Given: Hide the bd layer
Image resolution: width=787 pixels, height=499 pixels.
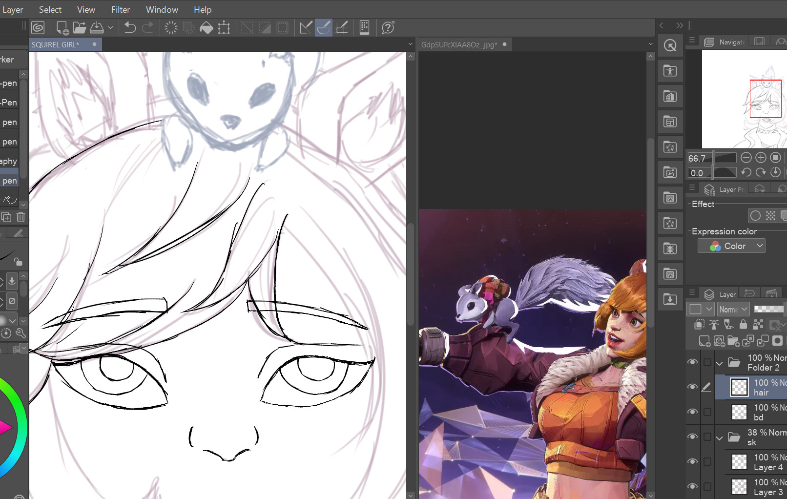Looking at the screenshot, I should click(692, 412).
